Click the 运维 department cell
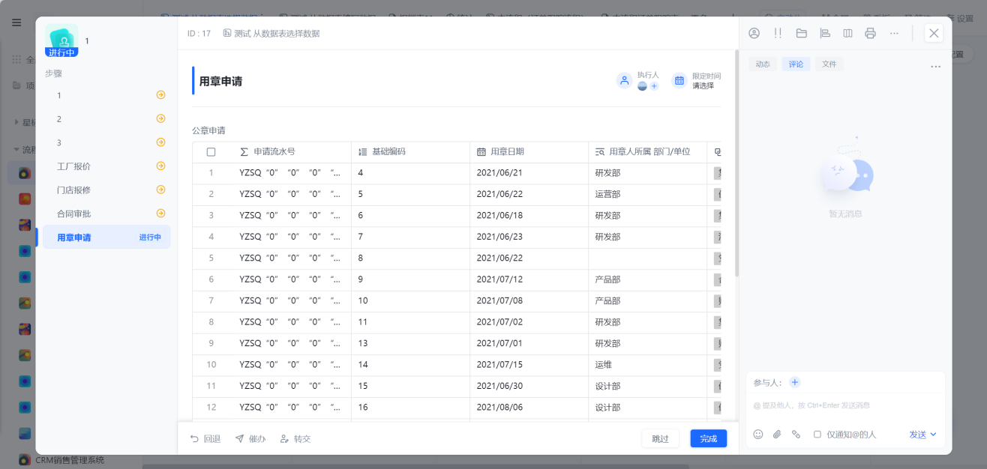Viewport: 987px width, 469px height. click(647, 365)
